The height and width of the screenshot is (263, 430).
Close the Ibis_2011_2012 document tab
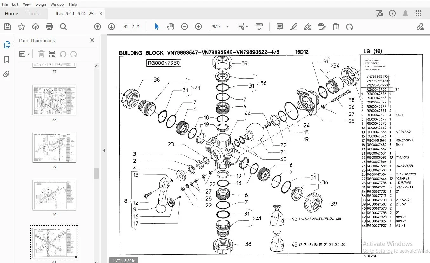click(101, 14)
